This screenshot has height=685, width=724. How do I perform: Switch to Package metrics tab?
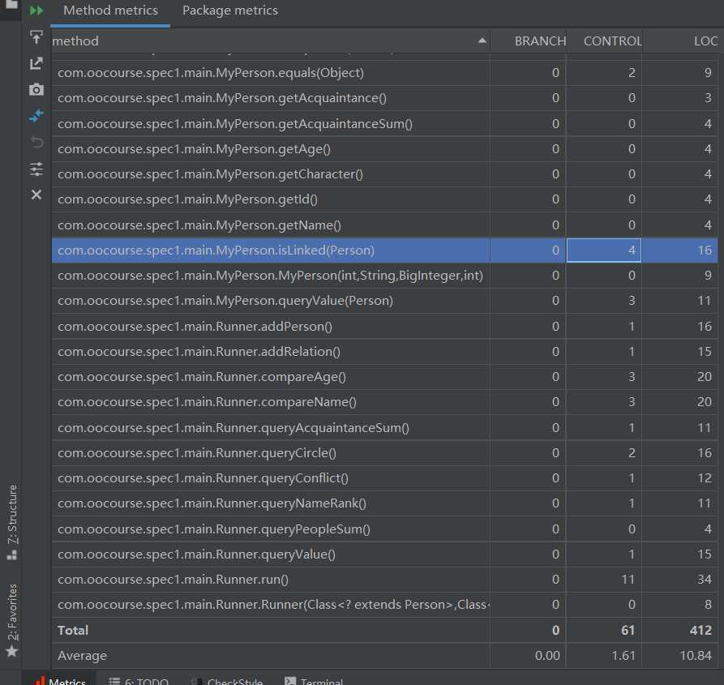[x=229, y=11]
